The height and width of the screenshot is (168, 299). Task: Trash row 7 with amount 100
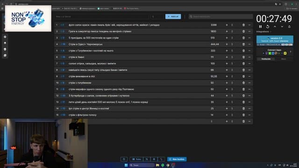[243, 63]
